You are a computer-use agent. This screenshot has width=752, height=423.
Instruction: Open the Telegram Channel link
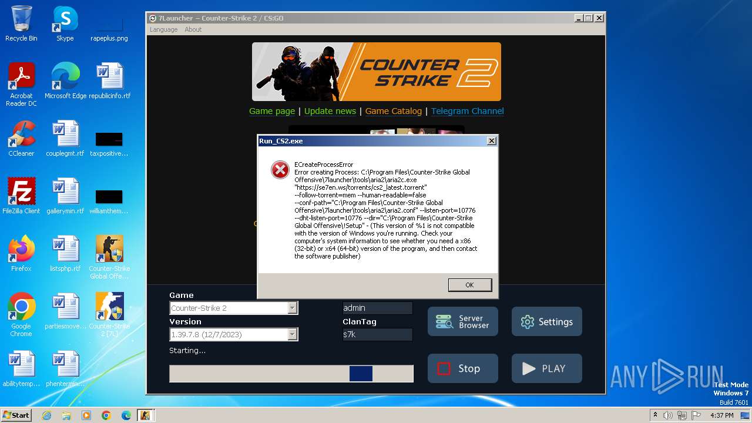click(x=468, y=111)
